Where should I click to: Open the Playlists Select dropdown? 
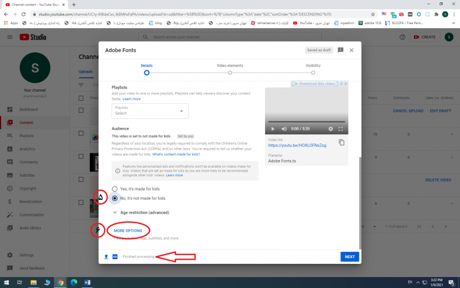(150, 111)
